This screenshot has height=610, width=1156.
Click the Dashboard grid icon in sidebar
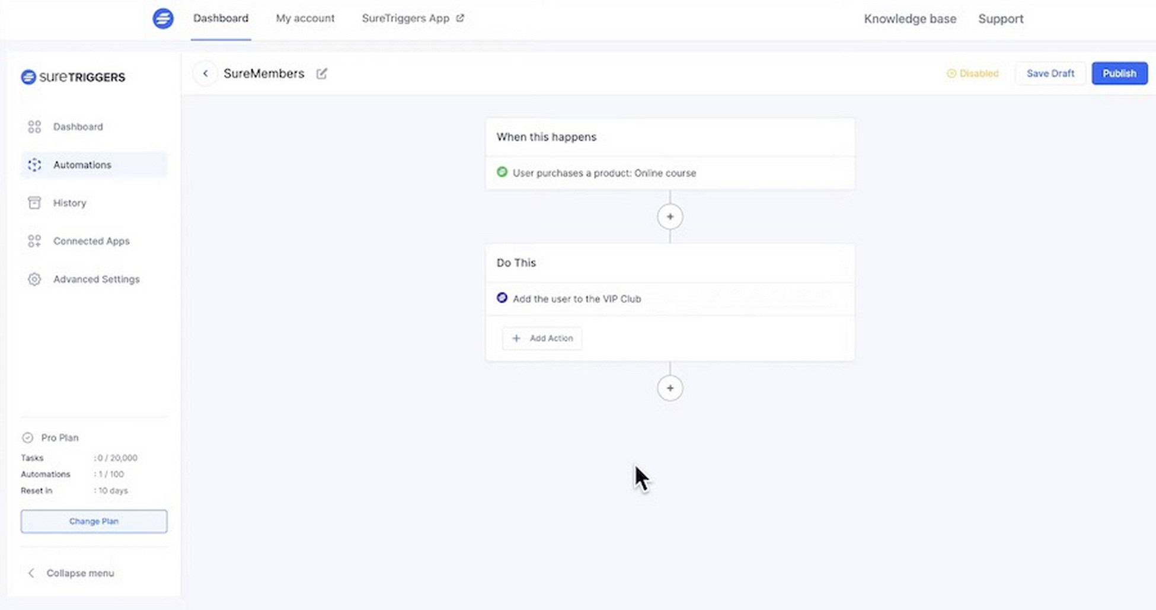click(34, 127)
